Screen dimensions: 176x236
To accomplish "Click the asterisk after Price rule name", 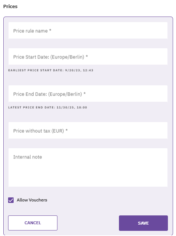I will point(50,30).
